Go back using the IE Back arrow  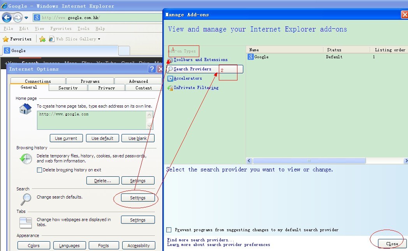[x=7, y=17]
